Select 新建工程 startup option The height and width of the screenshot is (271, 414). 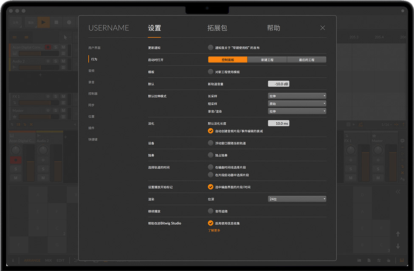[x=267, y=60]
